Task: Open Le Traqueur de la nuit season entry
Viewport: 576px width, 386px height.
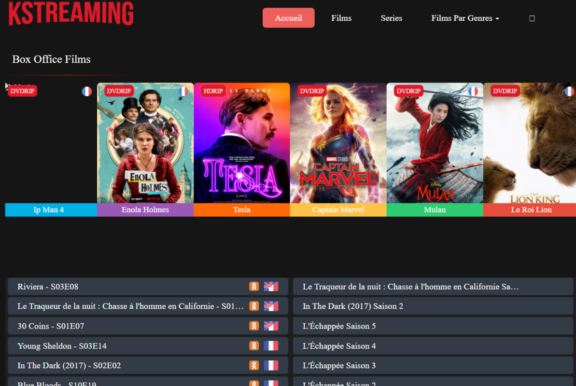Action: (433, 287)
